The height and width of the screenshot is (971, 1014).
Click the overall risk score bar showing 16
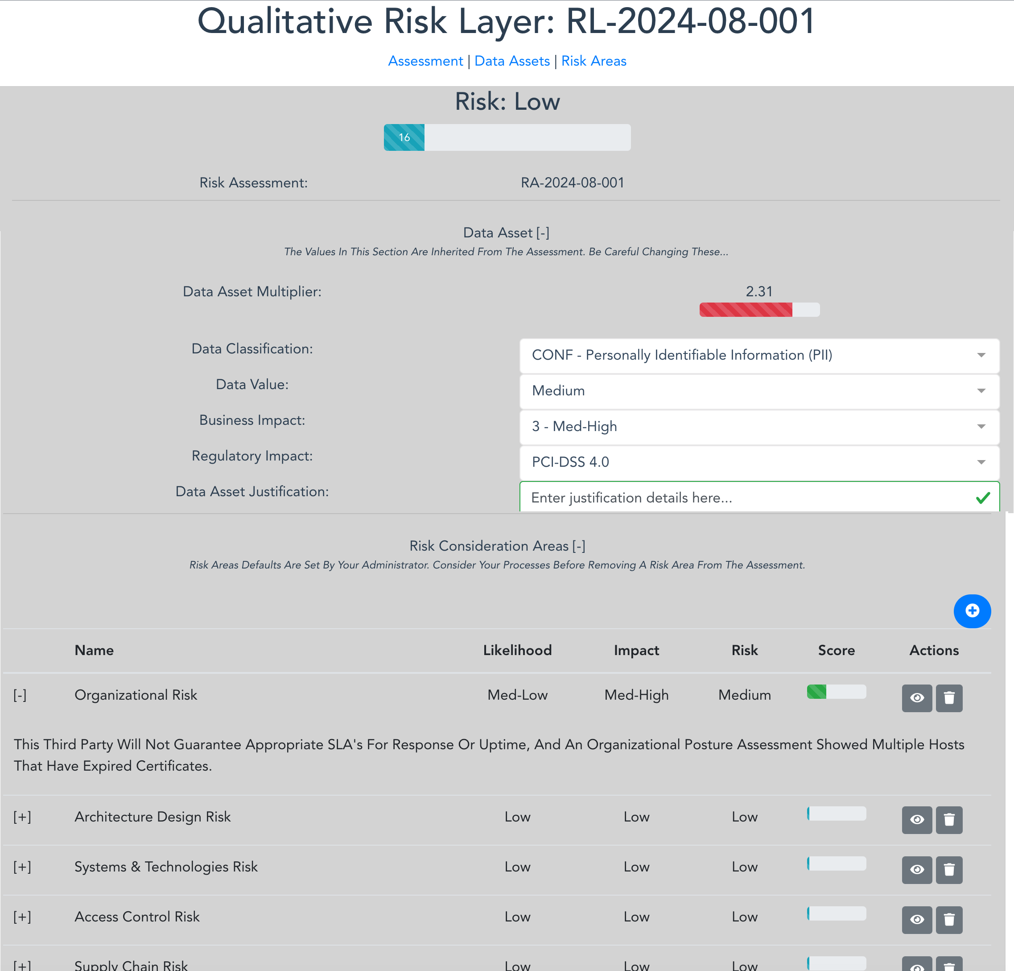[x=507, y=137]
